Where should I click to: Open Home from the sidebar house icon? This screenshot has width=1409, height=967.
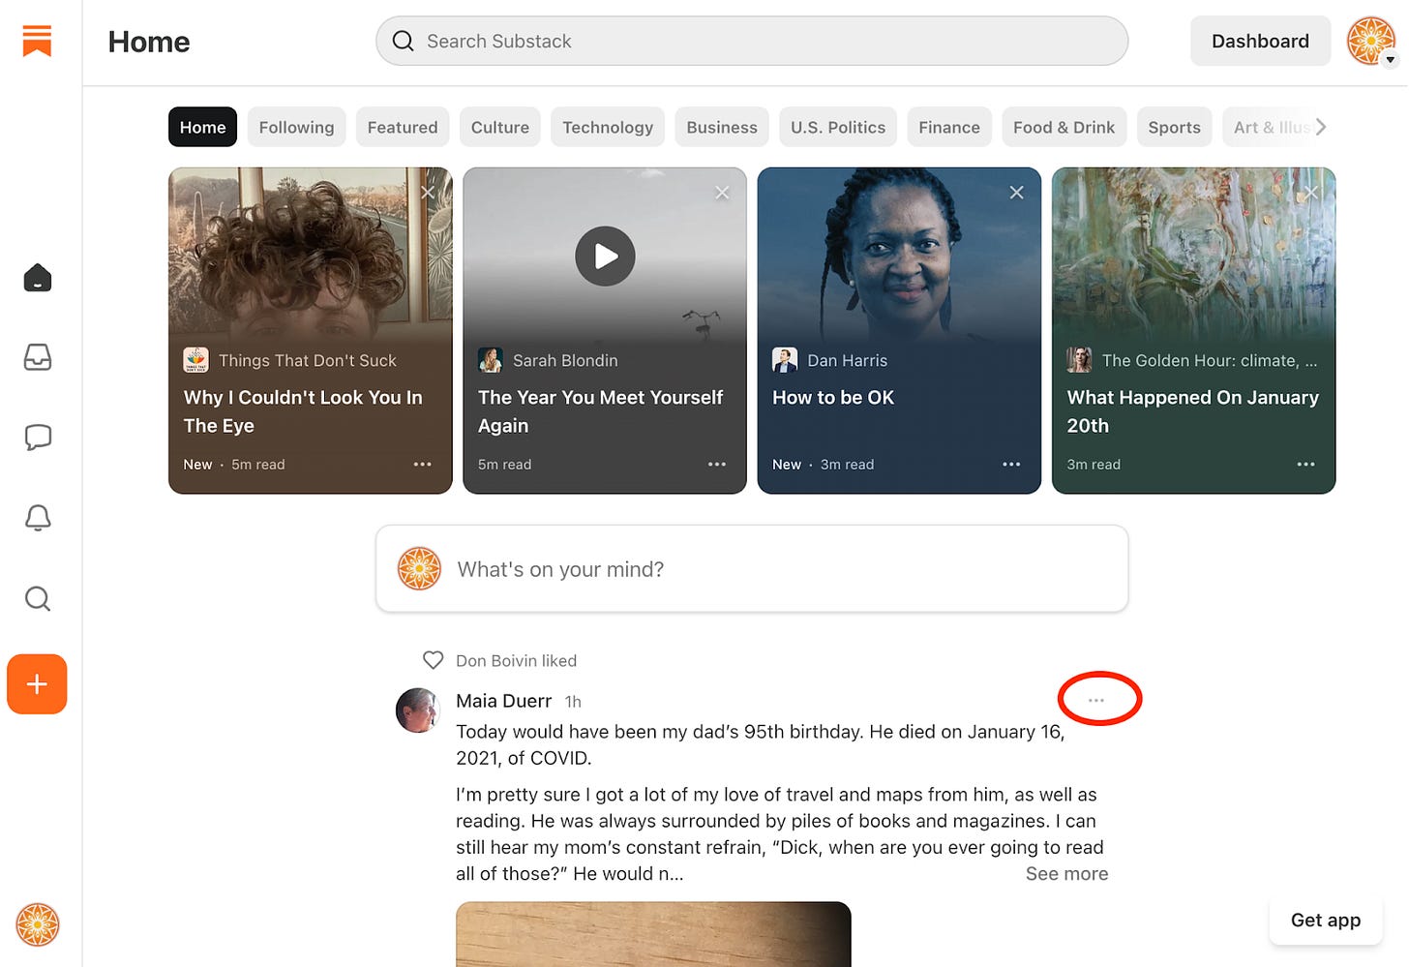[x=38, y=278]
